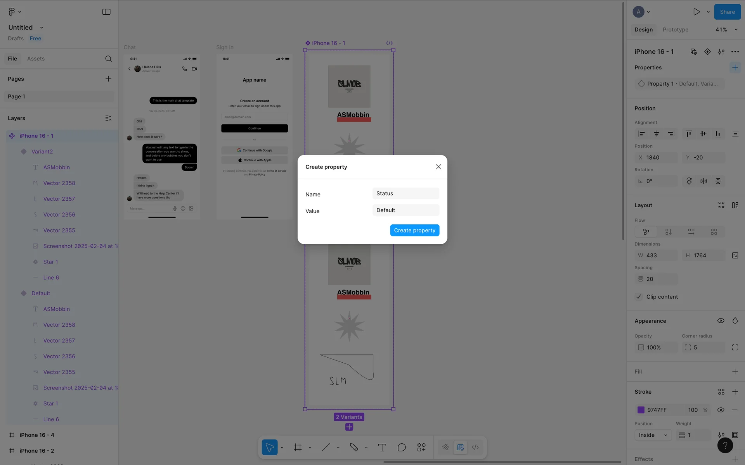This screenshot has height=465, width=745.
Task: Toggle Appearance visibility eye icon
Action: coord(721,321)
